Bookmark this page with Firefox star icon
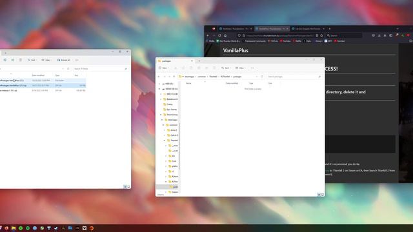 point(321,35)
